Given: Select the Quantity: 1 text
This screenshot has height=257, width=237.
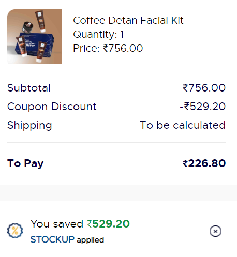Looking at the screenshot, I should click(98, 34).
